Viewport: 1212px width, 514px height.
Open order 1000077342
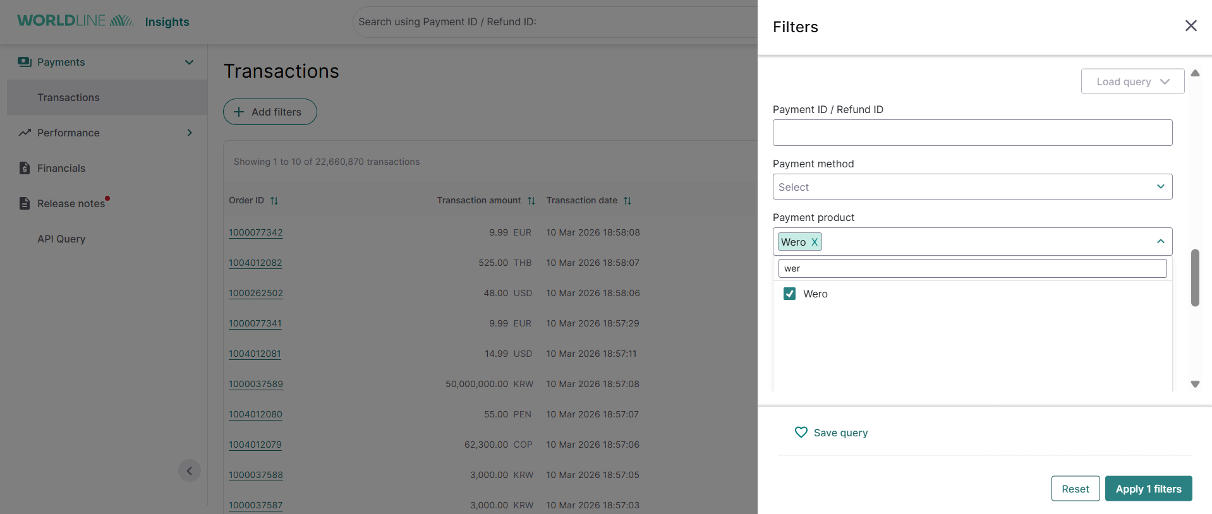(255, 232)
